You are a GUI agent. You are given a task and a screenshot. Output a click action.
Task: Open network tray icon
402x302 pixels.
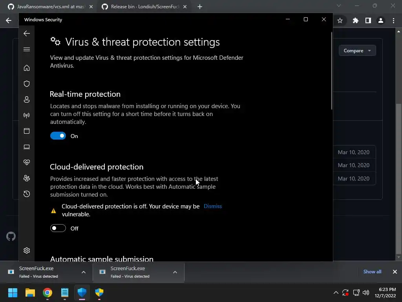tap(356, 293)
